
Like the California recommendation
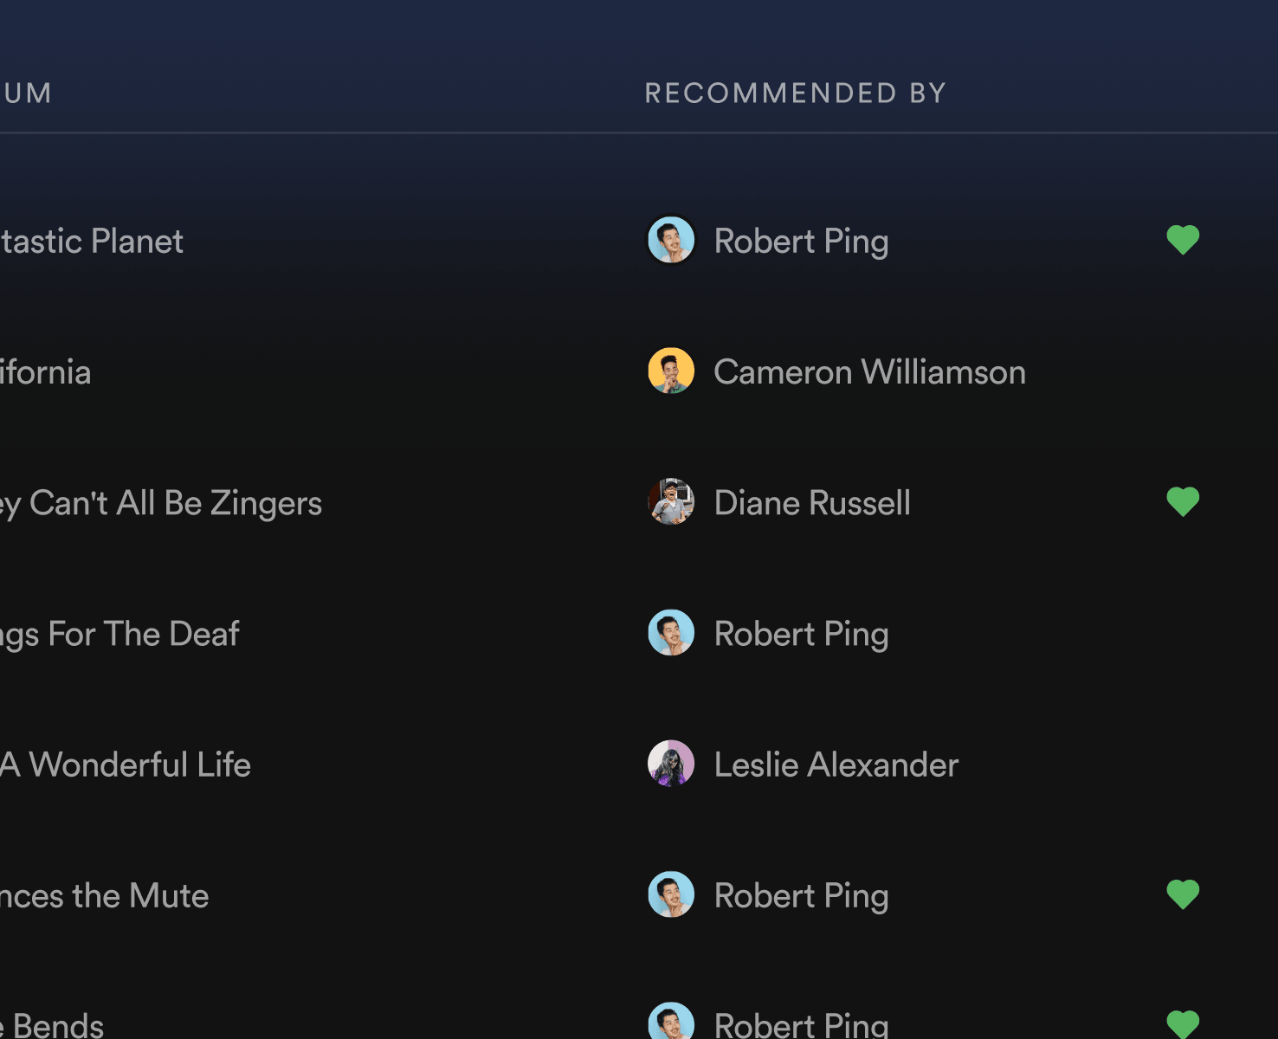[1184, 371]
